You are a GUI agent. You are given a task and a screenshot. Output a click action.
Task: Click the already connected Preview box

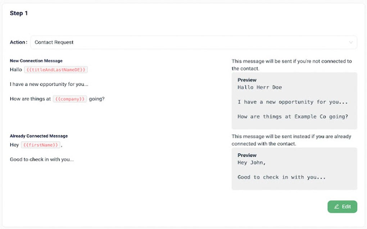click(294, 169)
